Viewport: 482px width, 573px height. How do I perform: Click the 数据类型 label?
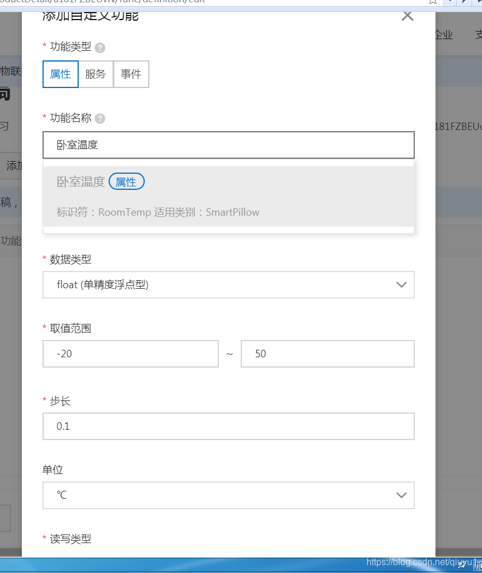(x=71, y=259)
